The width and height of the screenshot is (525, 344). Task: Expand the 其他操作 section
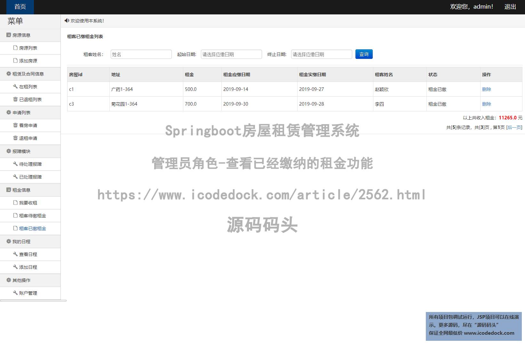pos(21,280)
